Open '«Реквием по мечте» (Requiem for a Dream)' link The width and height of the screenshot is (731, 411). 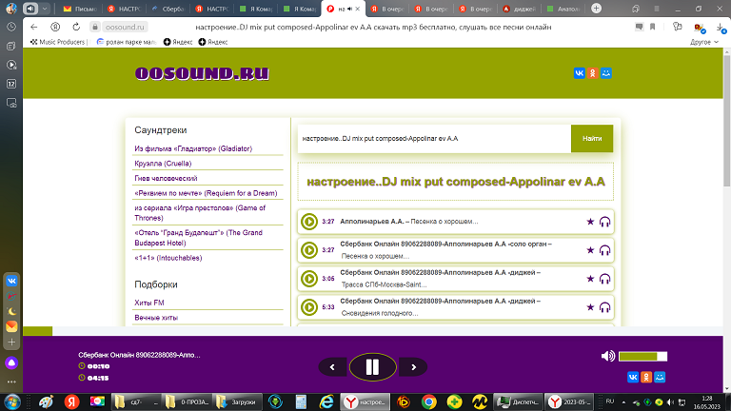pyautogui.click(x=206, y=193)
